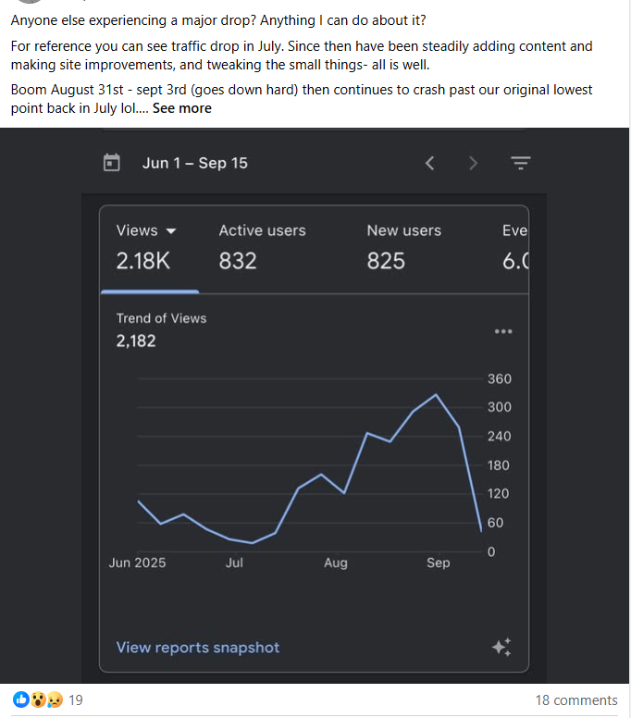This screenshot has height=718, width=631.
Task: Click the calendar date range icon
Action: pos(112,163)
